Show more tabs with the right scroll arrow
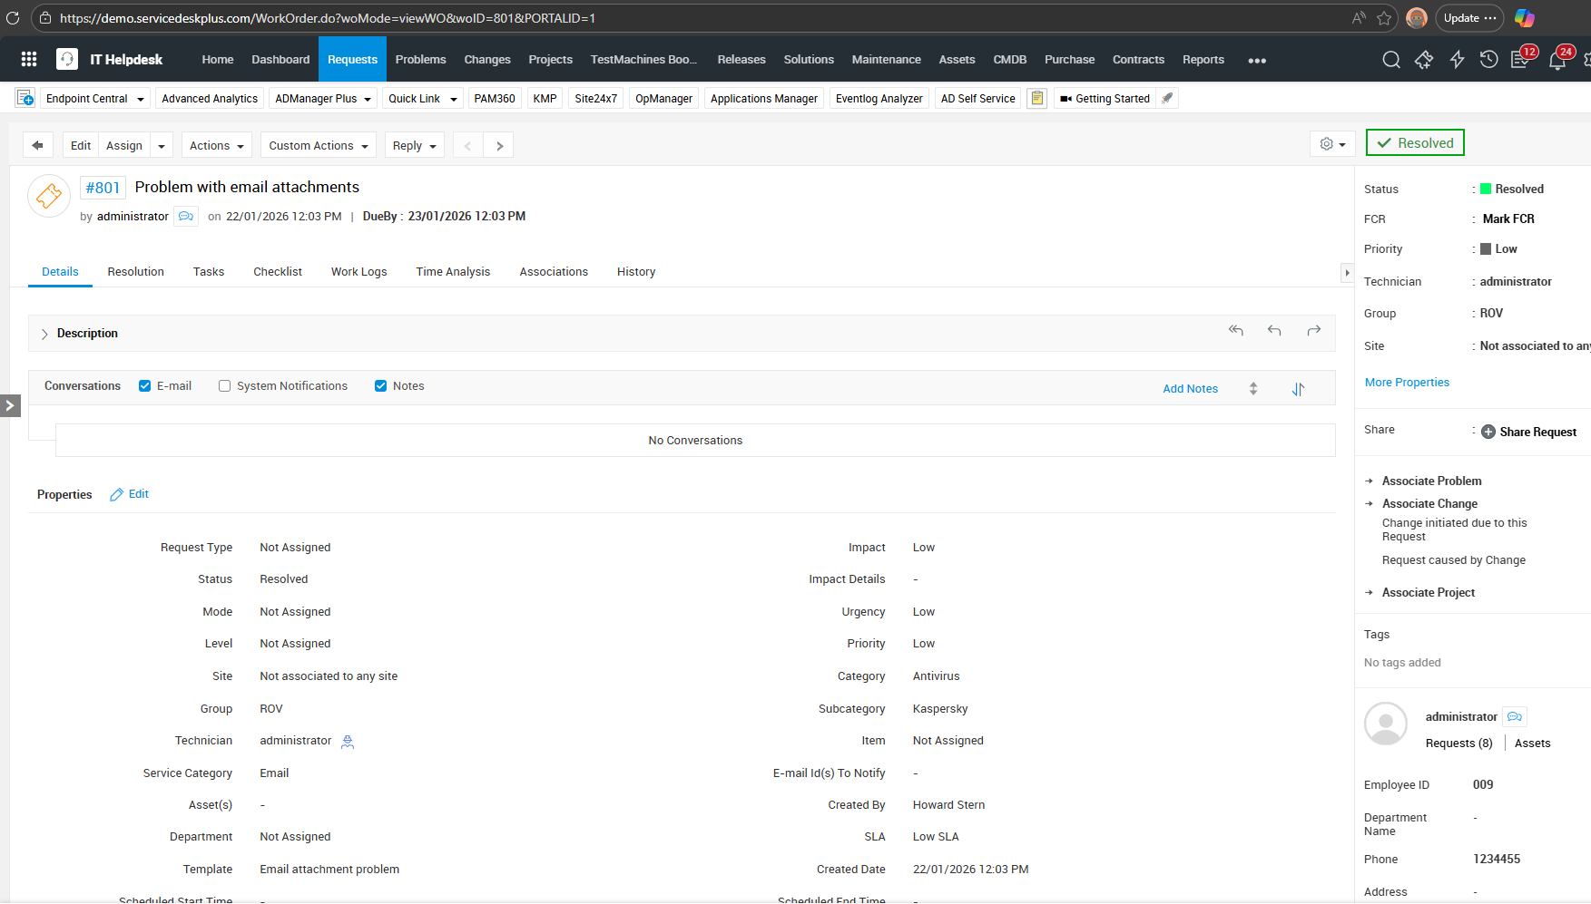The height and width of the screenshot is (904, 1591). tap(1347, 273)
